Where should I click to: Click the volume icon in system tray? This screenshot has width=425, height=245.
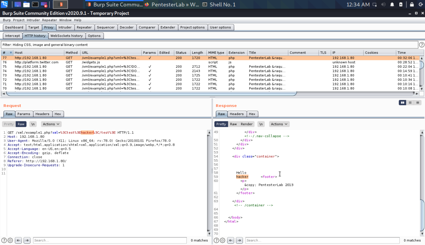(383, 5)
